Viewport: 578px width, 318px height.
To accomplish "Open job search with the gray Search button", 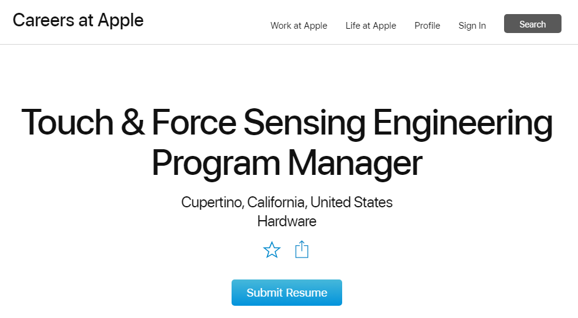I will [532, 24].
